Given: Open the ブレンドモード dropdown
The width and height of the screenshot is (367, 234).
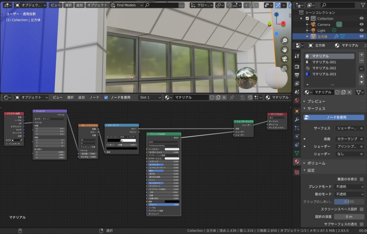Looking at the screenshot, I should 349,186.
